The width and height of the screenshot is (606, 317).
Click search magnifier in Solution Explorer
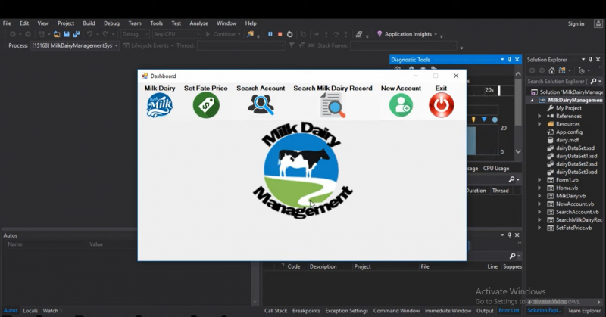[x=594, y=81]
